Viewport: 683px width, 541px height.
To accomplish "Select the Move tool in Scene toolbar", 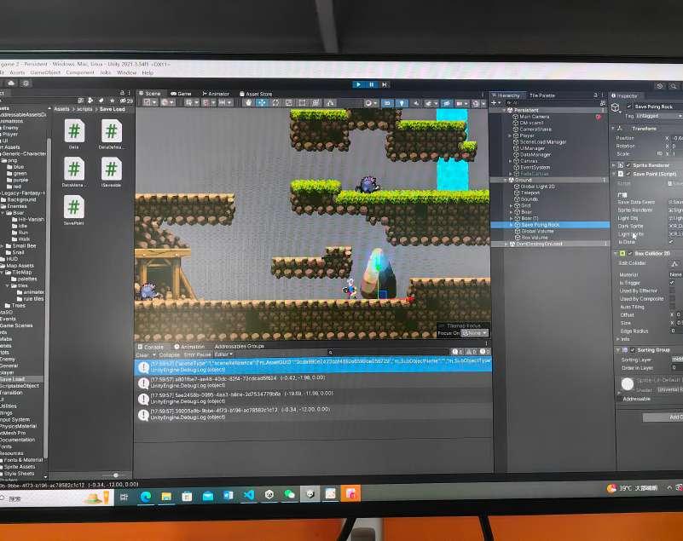I will pyautogui.click(x=262, y=103).
